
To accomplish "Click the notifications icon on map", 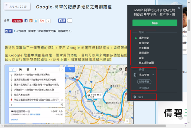I will click(x=121, y=69).
